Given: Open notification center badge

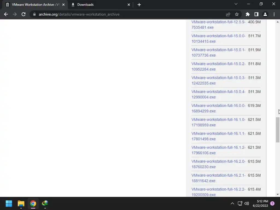Looking at the screenshot, I should (x=272, y=203).
